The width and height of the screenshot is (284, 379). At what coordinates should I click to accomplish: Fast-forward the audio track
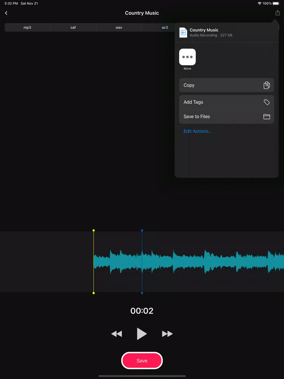(x=167, y=334)
